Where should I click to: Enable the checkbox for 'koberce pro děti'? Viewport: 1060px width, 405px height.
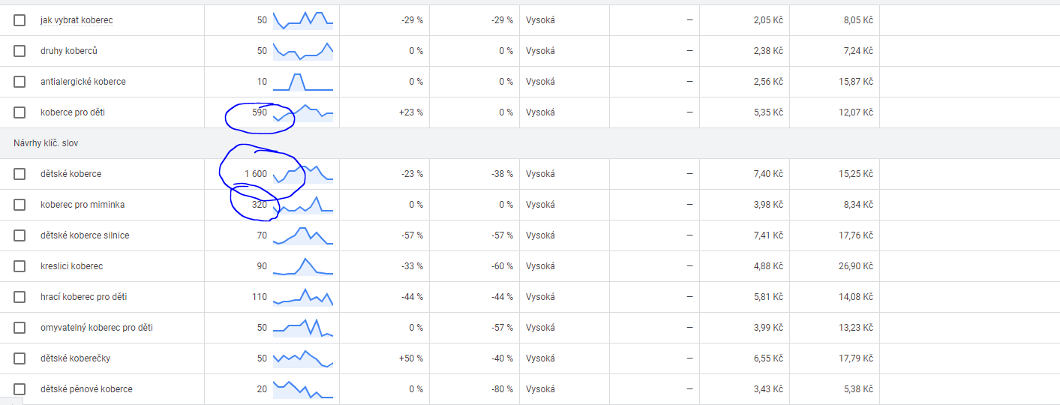[x=20, y=112]
